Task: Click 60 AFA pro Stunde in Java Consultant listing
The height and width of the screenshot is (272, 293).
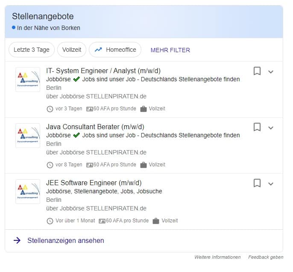Action: [x=114, y=165]
